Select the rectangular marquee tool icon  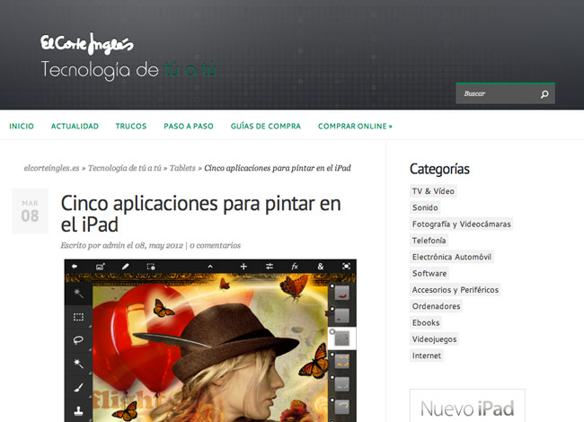(x=78, y=317)
